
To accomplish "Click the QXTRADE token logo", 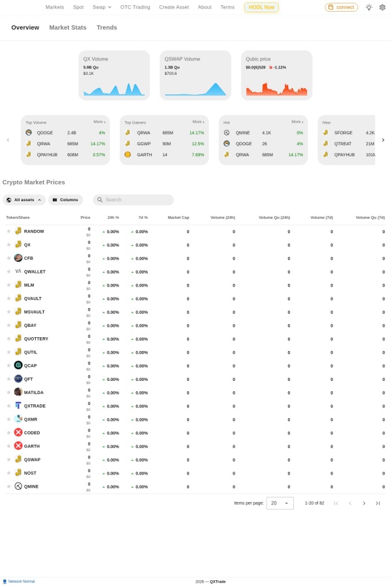I will pyautogui.click(x=18, y=406).
